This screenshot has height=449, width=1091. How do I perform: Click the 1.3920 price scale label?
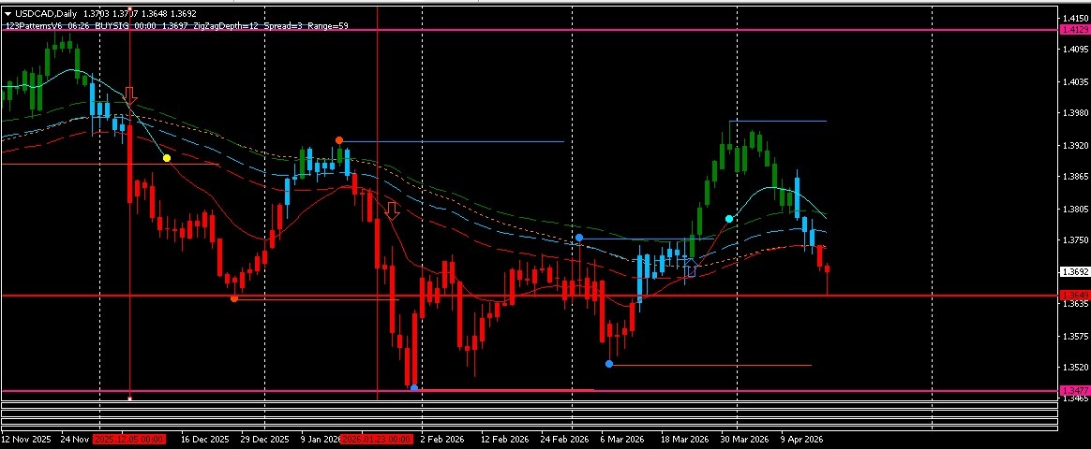[1074, 146]
